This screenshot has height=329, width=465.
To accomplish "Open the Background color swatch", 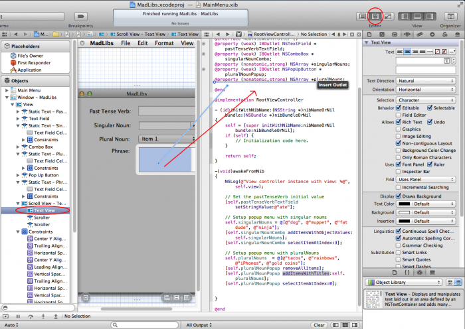I will (404, 212).
